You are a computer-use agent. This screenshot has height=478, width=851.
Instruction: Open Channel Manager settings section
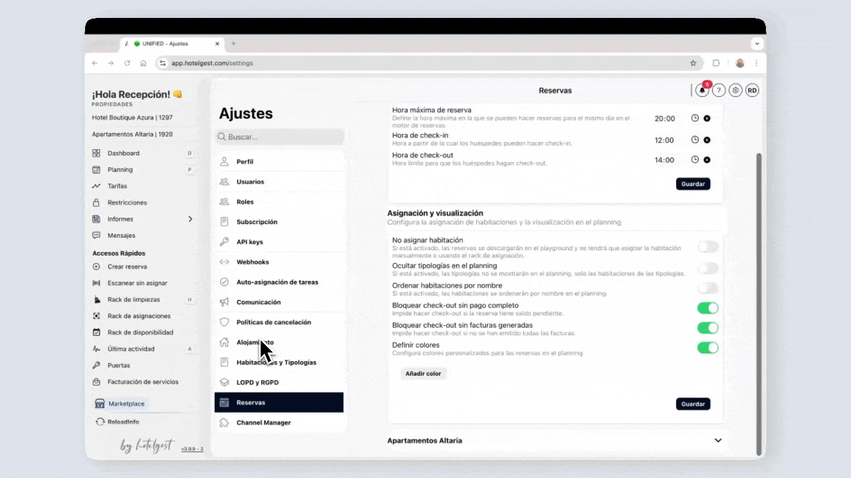click(263, 423)
